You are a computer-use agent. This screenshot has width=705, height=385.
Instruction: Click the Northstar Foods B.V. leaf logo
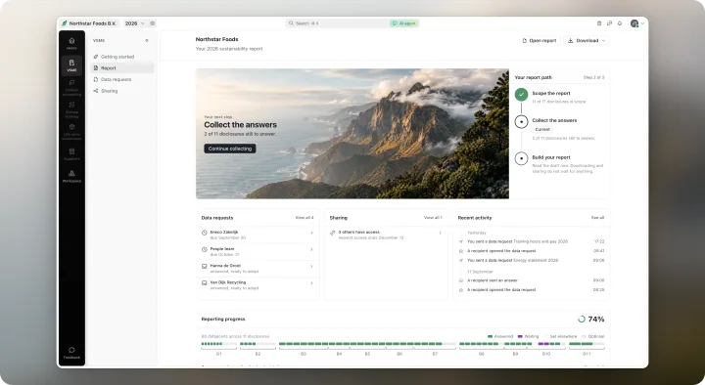pos(65,23)
